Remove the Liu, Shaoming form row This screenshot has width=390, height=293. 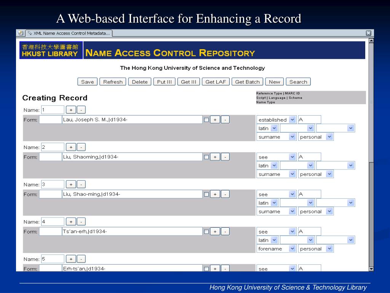point(225,157)
